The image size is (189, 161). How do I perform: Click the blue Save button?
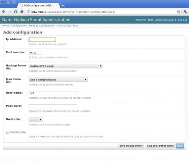pyautogui.click(x=180, y=146)
